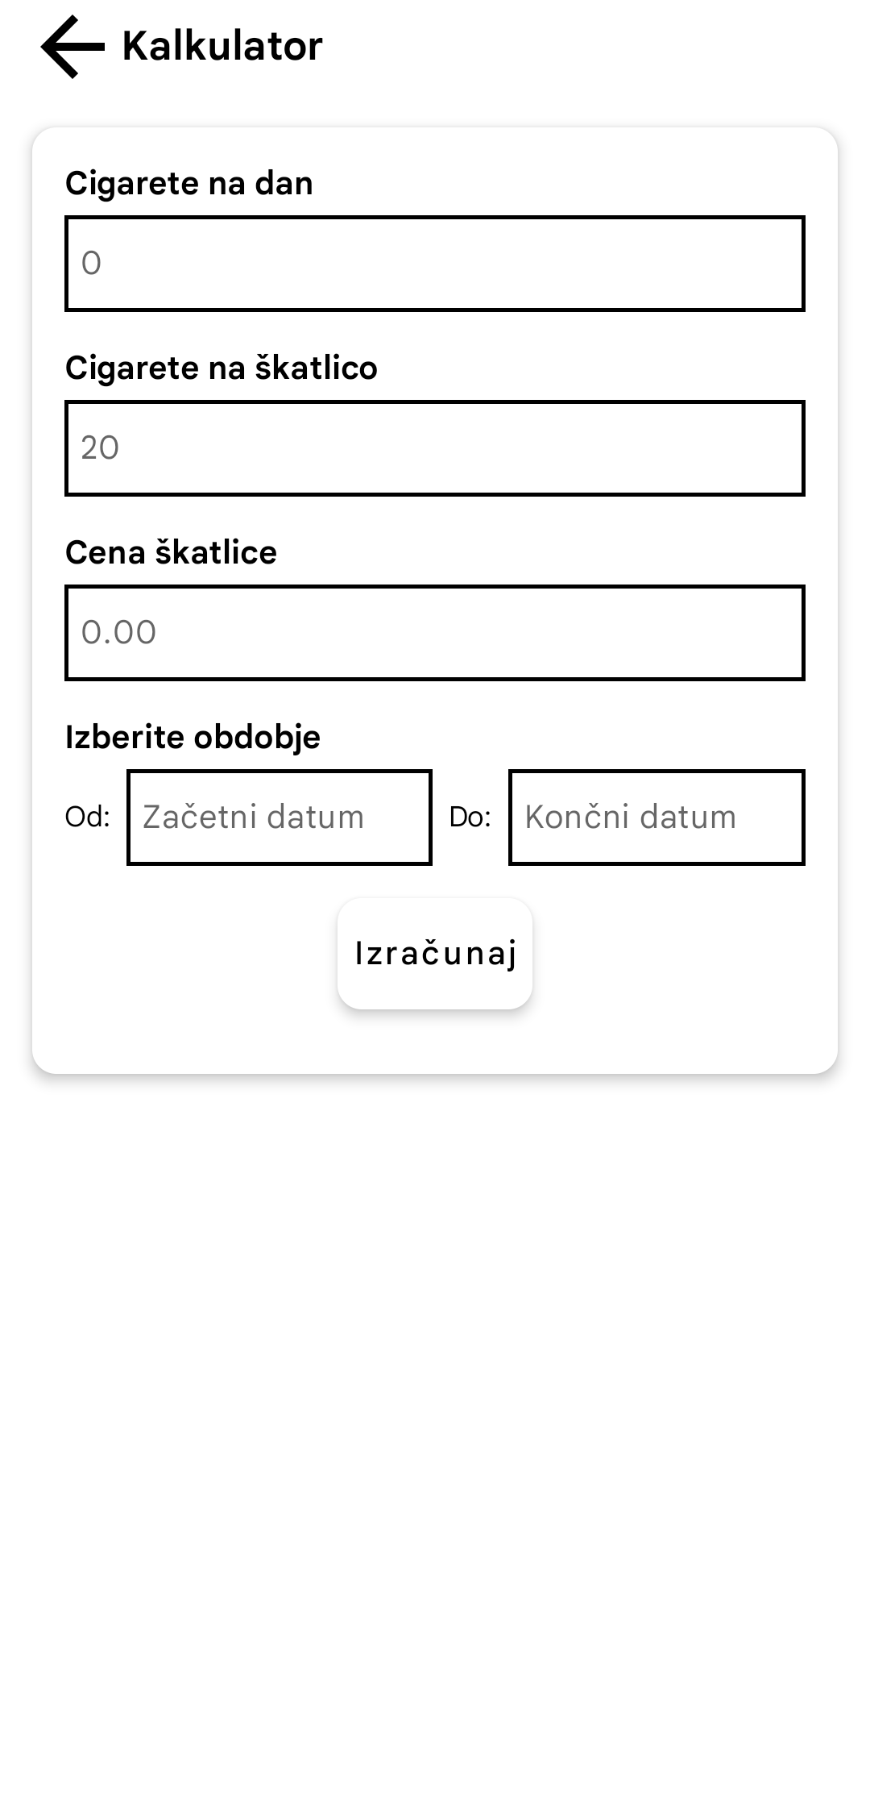Screen dimensions: 870x1814
Task: Open the Končni datum date picker
Action: [x=657, y=818]
